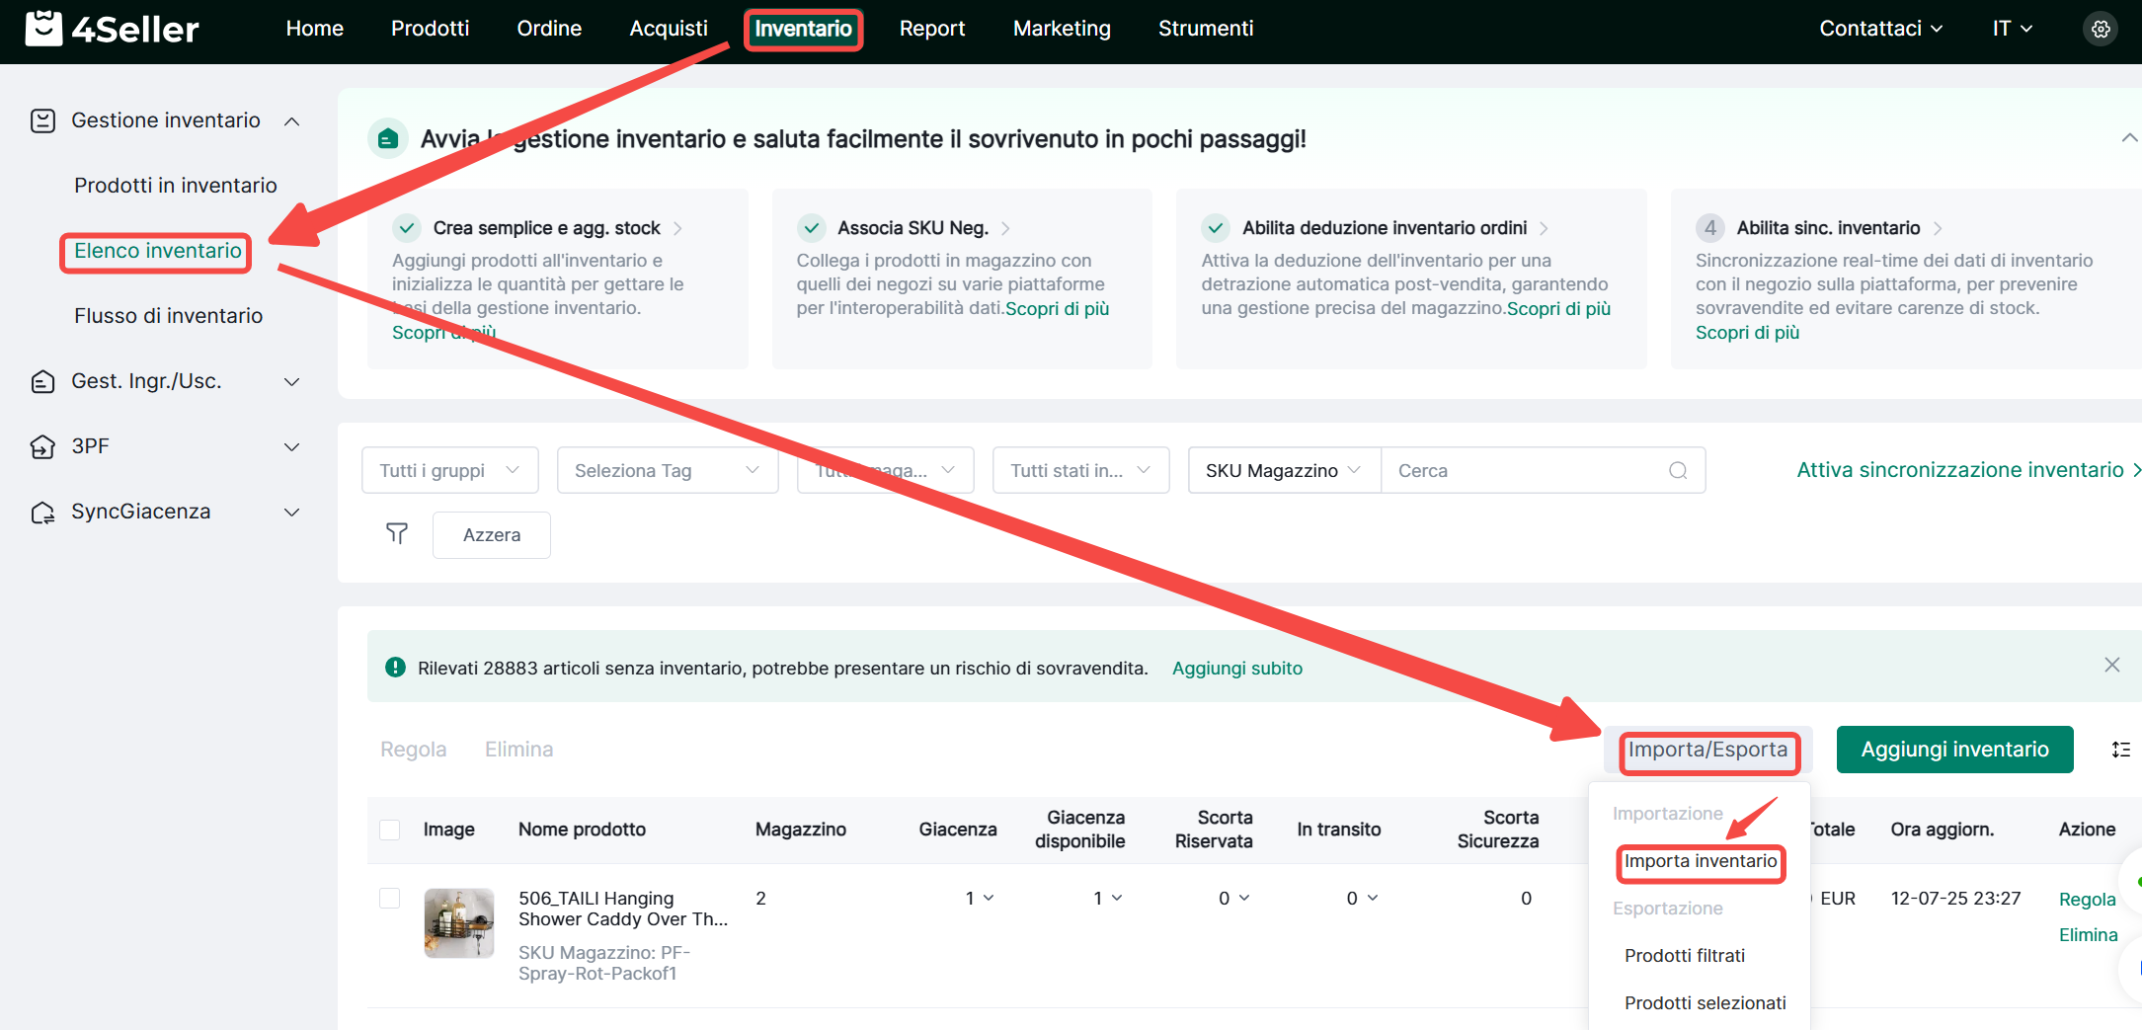Open the Report menu
Viewport: 2142px width, 1030px height.
[x=931, y=29]
